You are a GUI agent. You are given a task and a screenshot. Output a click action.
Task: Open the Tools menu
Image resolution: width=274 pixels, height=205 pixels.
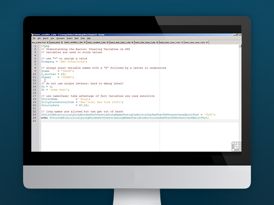pos(83,38)
